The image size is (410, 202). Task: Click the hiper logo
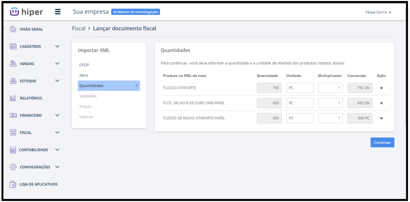[x=26, y=12]
